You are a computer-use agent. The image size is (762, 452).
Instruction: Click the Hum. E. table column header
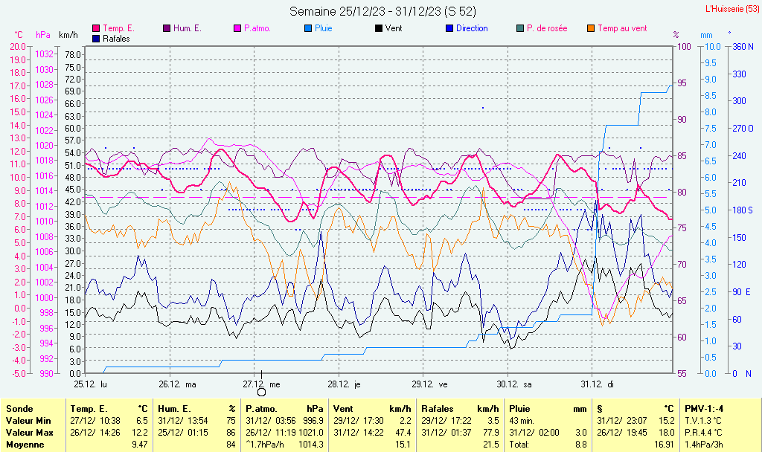click(x=174, y=409)
